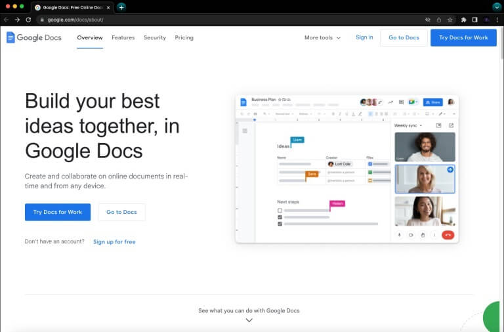Image resolution: width=504 pixels, height=332 pixels.
Task: Expand the Weekly sync dropdown arrow
Action: [421, 126]
